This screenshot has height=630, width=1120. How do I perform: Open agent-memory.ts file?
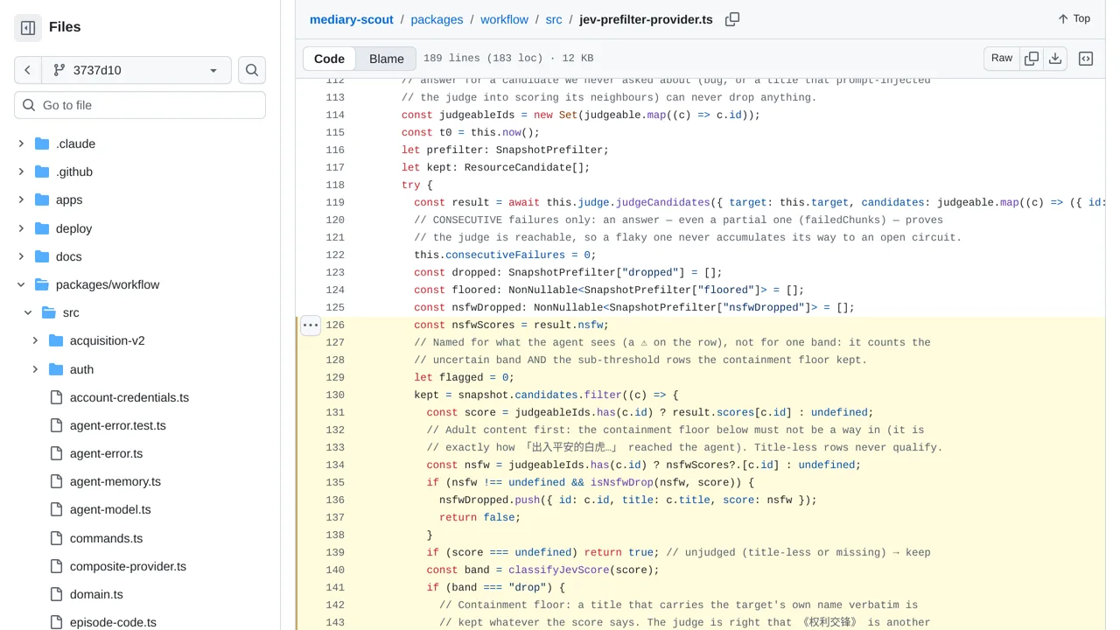coord(115,481)
